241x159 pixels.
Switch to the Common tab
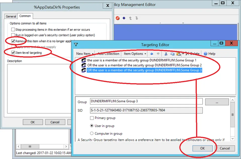pos(25,16)
